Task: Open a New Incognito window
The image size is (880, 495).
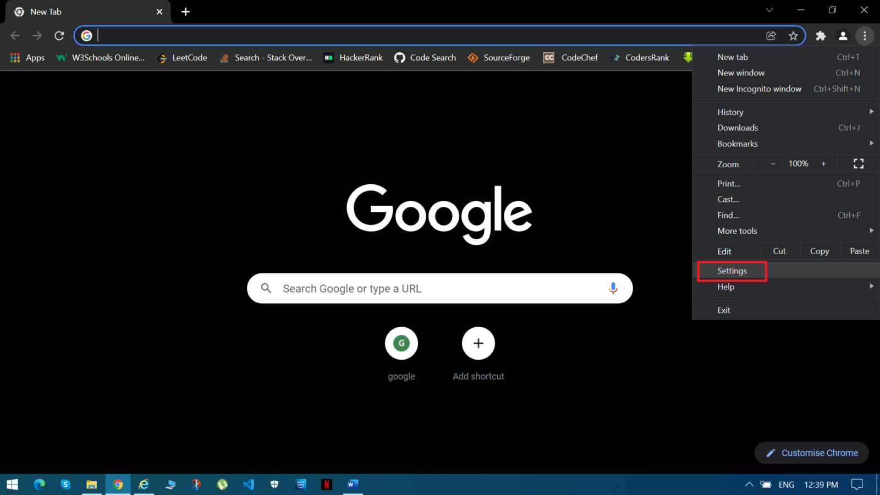Action: point(759,89)
